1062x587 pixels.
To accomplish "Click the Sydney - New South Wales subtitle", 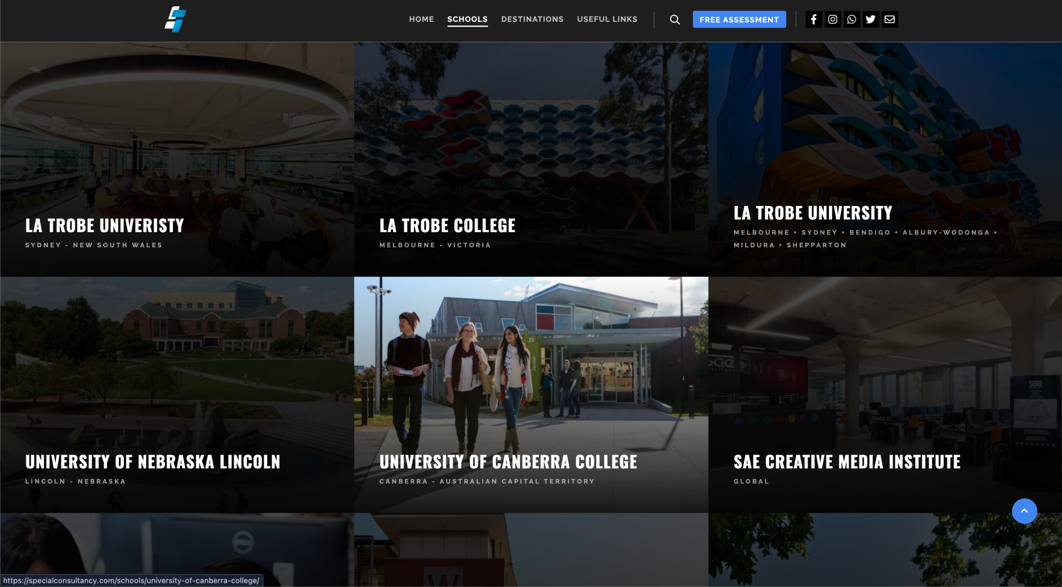I will coord(94,245).
